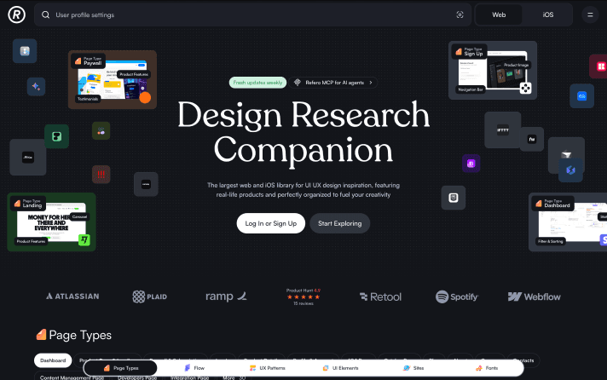Click the ramp logo
This screenshot has width=607, height=380.
tap(226, 297)
